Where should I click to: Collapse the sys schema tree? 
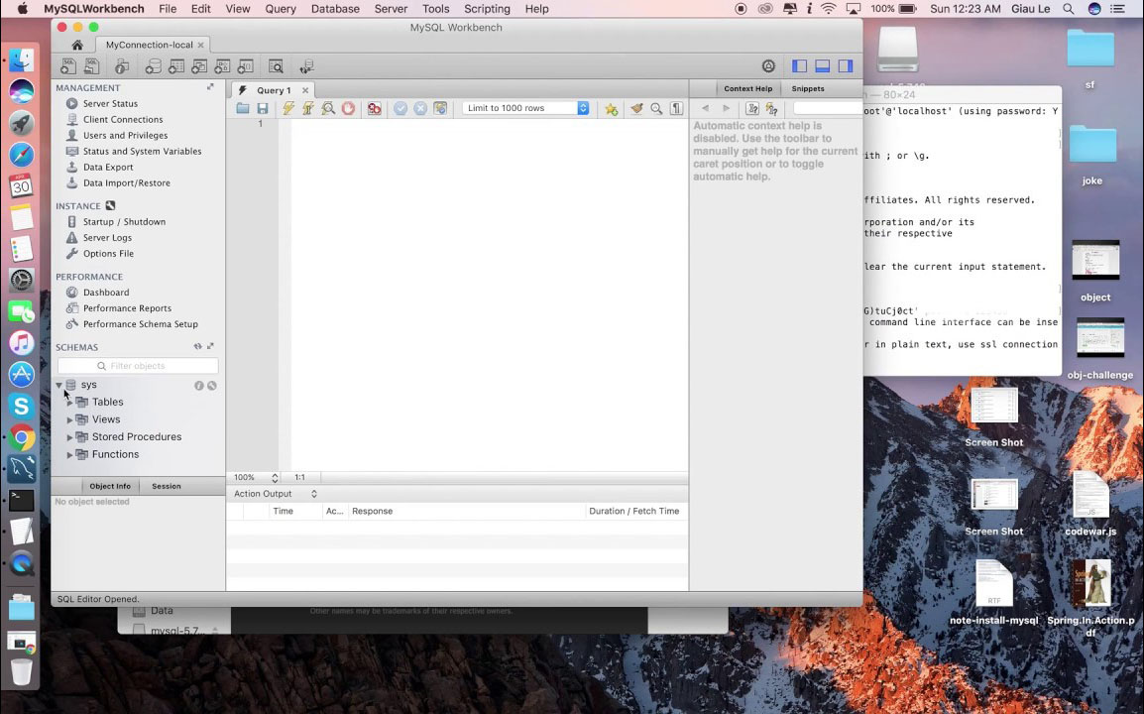pyautogui.click(x=59, y=385)
